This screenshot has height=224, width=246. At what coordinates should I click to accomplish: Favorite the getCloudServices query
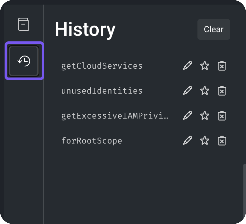[x=205, y=66]
